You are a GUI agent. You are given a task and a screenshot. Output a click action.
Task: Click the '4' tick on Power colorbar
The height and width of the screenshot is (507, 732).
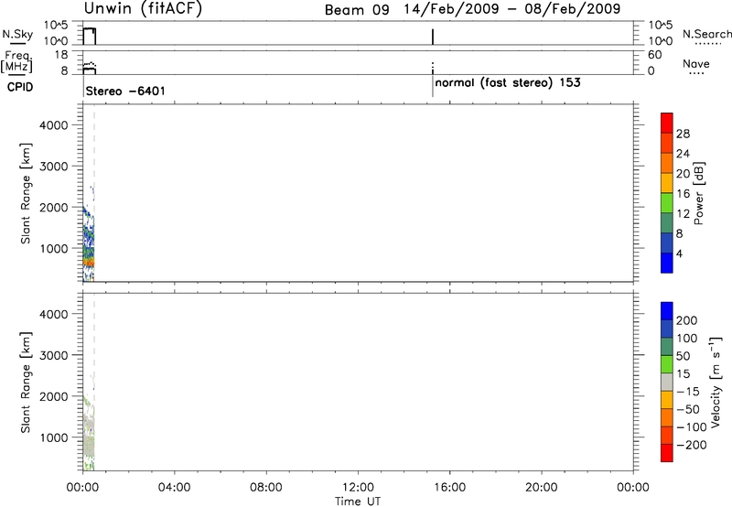[x=679, y=254]
